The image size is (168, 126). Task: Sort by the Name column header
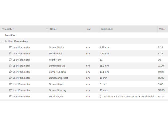[67, 29]
